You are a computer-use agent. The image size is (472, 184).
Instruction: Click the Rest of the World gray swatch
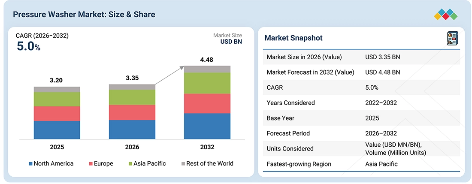pos(183,164)
